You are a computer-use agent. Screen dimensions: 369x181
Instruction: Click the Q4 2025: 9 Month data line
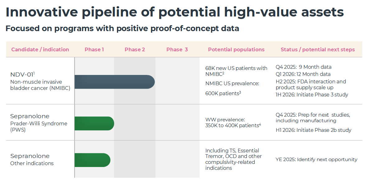304,67
